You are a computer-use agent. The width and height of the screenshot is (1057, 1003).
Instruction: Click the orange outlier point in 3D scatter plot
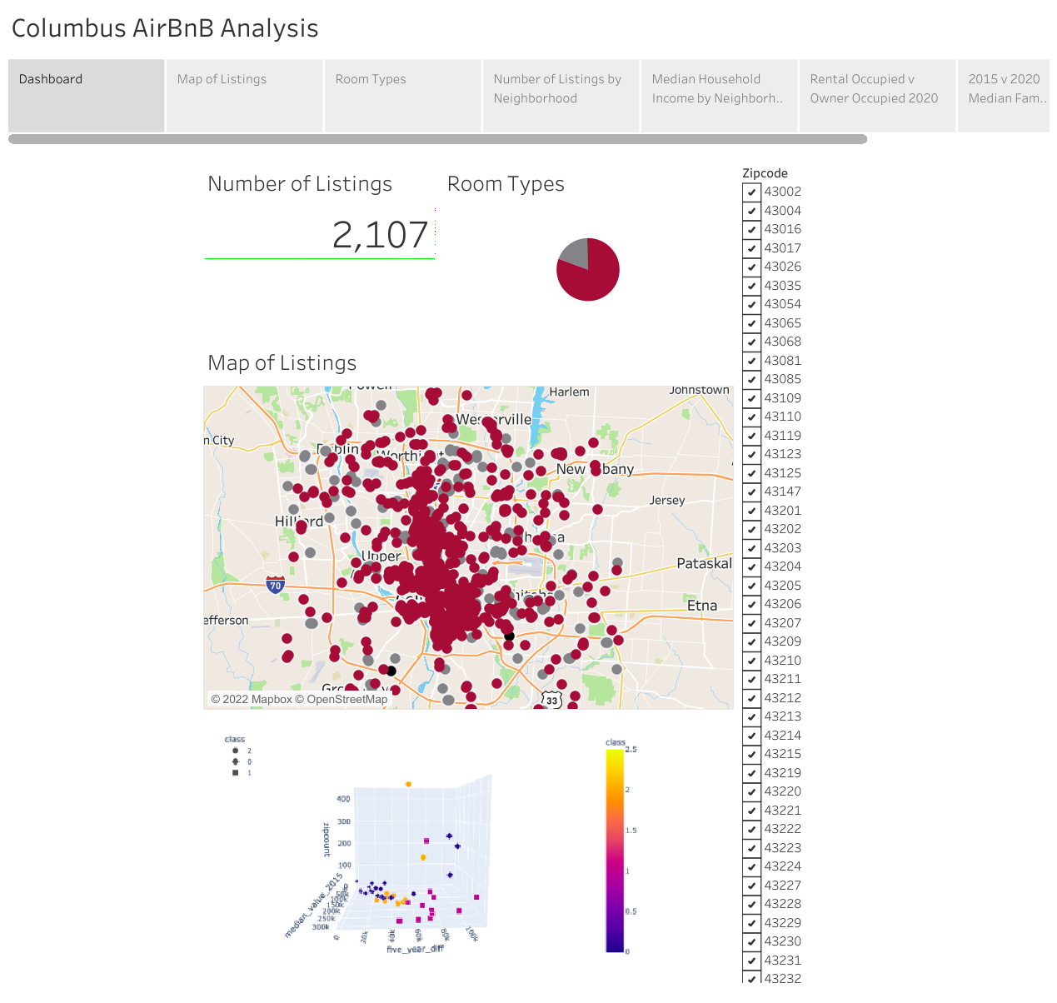tap(407, 783)
